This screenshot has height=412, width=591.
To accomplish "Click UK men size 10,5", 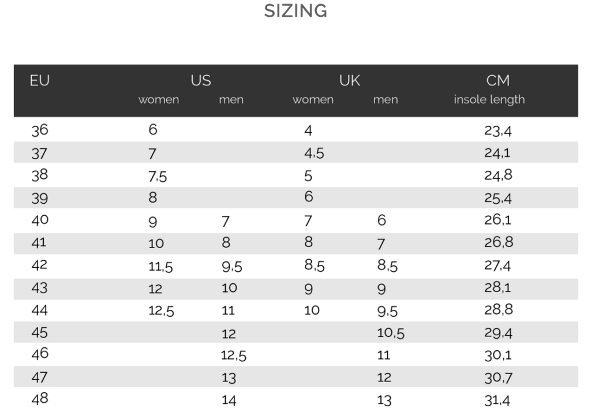I will coord(391,333).
